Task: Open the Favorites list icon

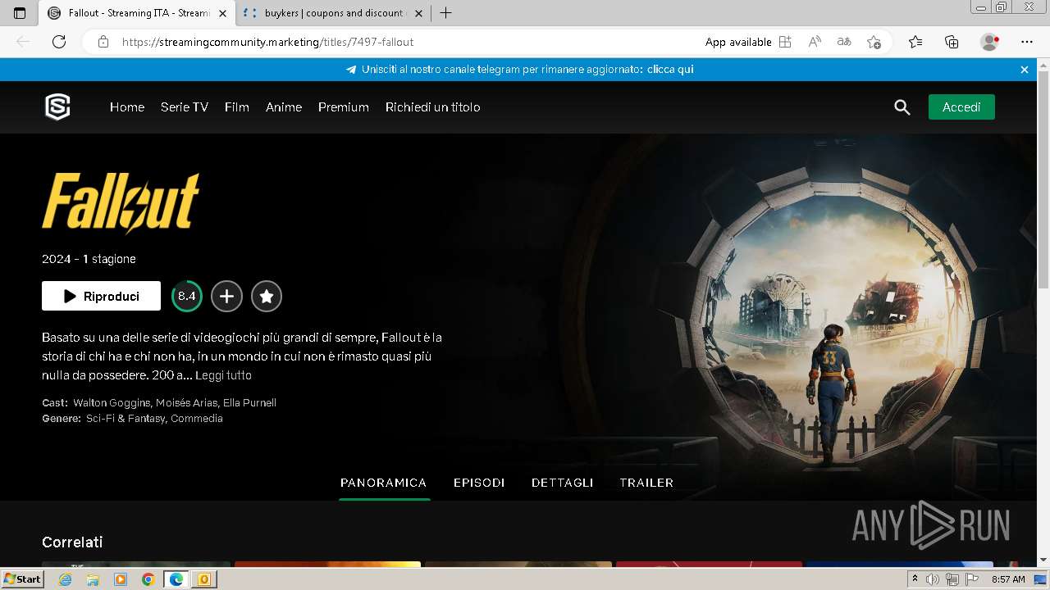Action: click(915, 42)
